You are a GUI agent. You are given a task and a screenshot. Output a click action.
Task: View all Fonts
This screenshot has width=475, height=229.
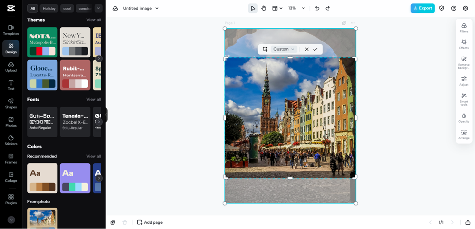click(x=94, y=99)
